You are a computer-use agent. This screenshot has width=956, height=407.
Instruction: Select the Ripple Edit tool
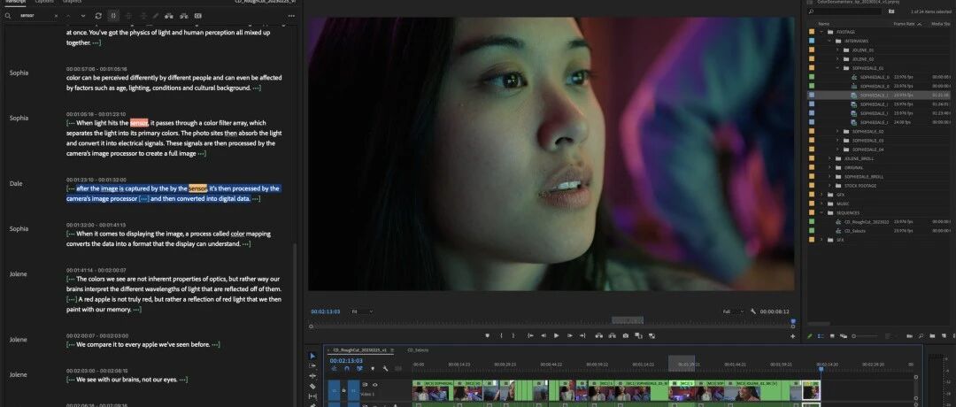coord(312,376)
